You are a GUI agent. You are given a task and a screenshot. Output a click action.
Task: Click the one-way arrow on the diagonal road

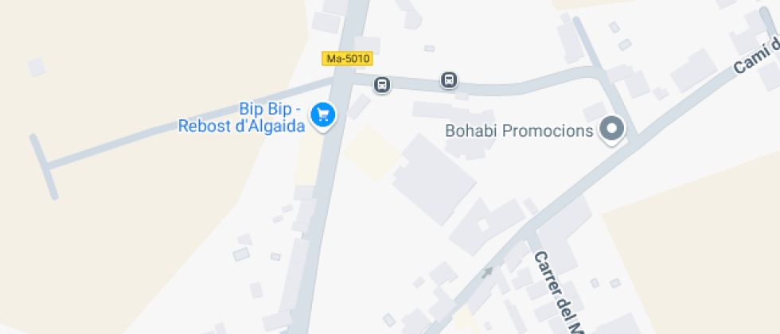pos(487,272)
